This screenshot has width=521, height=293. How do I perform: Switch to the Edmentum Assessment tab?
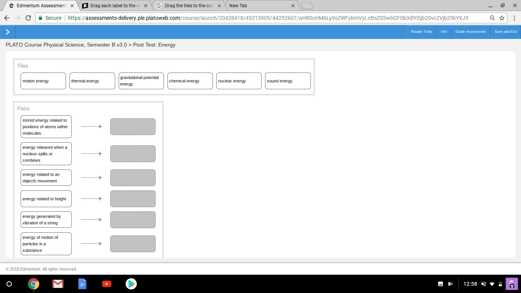pyautogui.click(x=41, y=6)
